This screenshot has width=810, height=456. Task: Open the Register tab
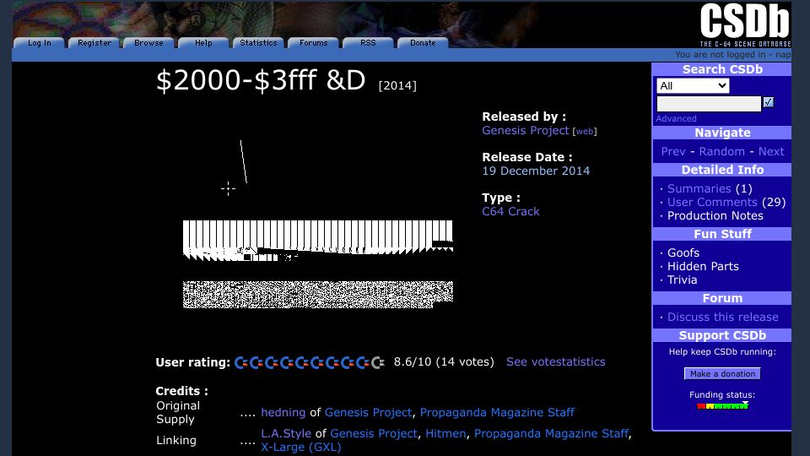click(94, 43)
